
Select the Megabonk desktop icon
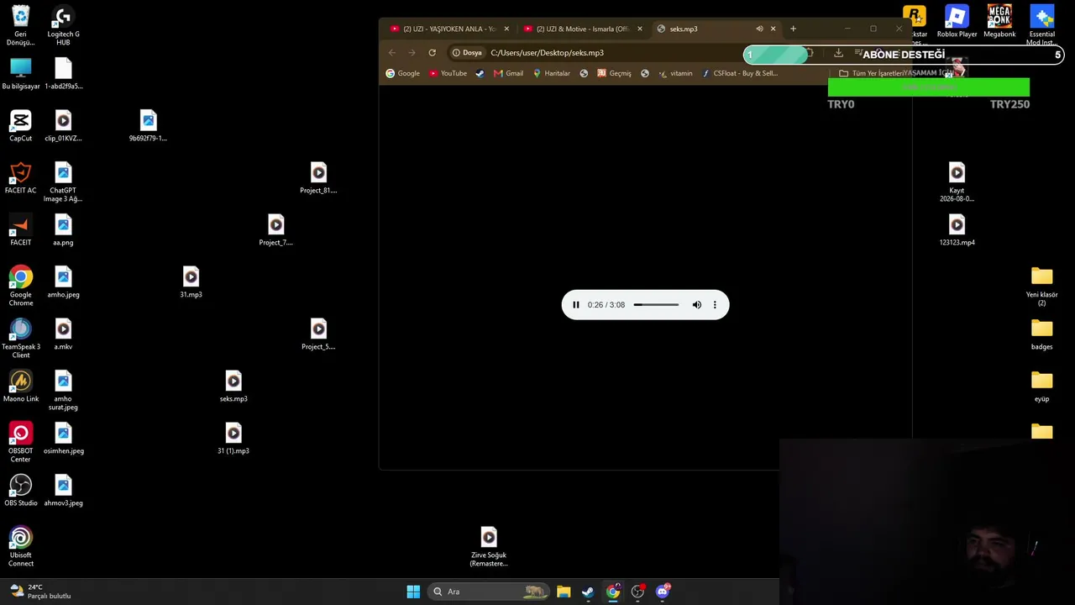pyautogui.click(x=999, y=23)
